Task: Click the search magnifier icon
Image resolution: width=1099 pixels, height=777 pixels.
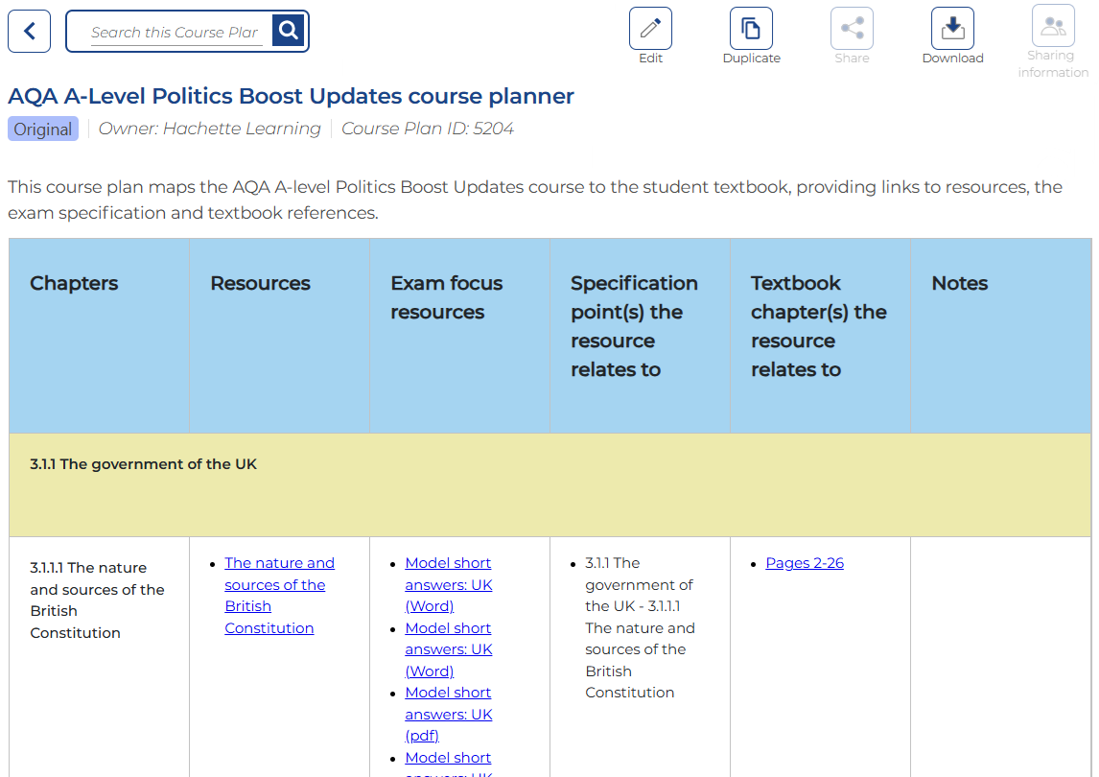Action: tap(289, 32)
